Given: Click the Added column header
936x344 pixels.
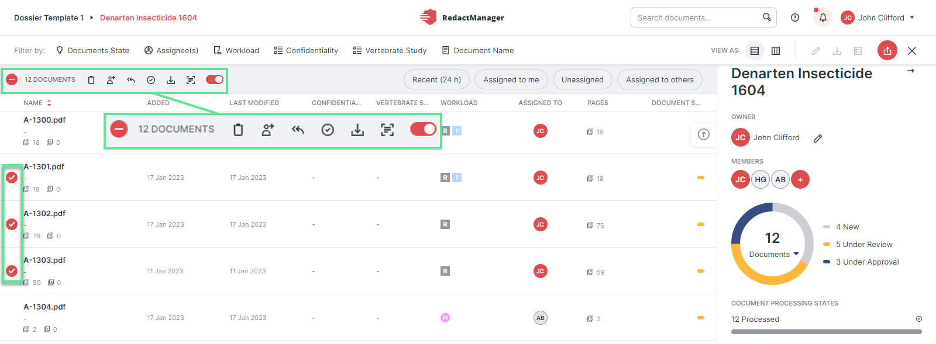Looking at the screenshot, I should click(159, 103).
